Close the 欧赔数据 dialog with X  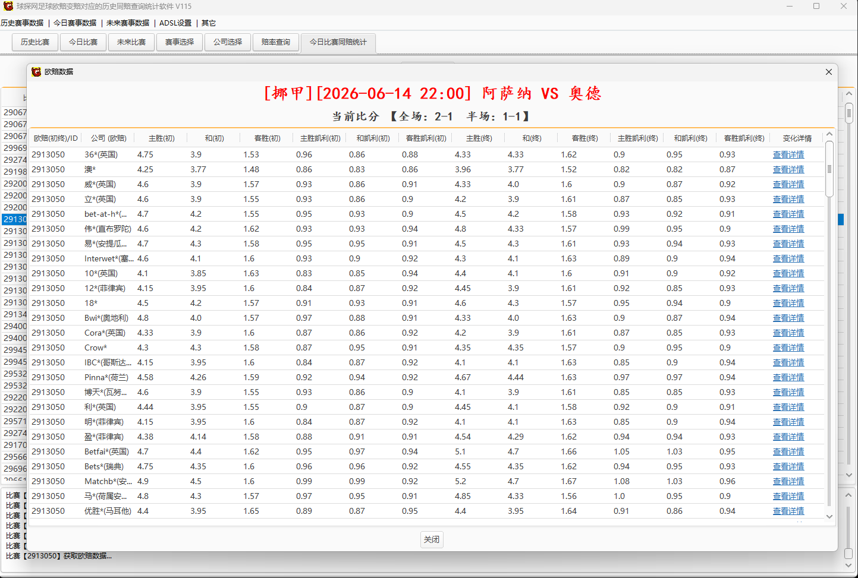point(828,72)
